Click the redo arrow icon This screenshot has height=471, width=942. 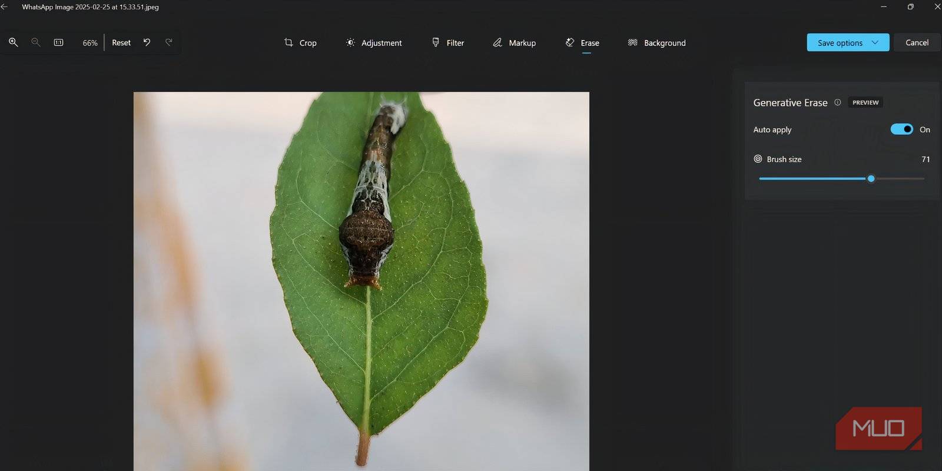169,42
